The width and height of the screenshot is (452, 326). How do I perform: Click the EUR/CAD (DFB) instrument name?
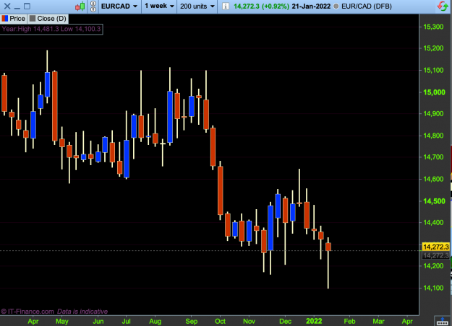367,6
